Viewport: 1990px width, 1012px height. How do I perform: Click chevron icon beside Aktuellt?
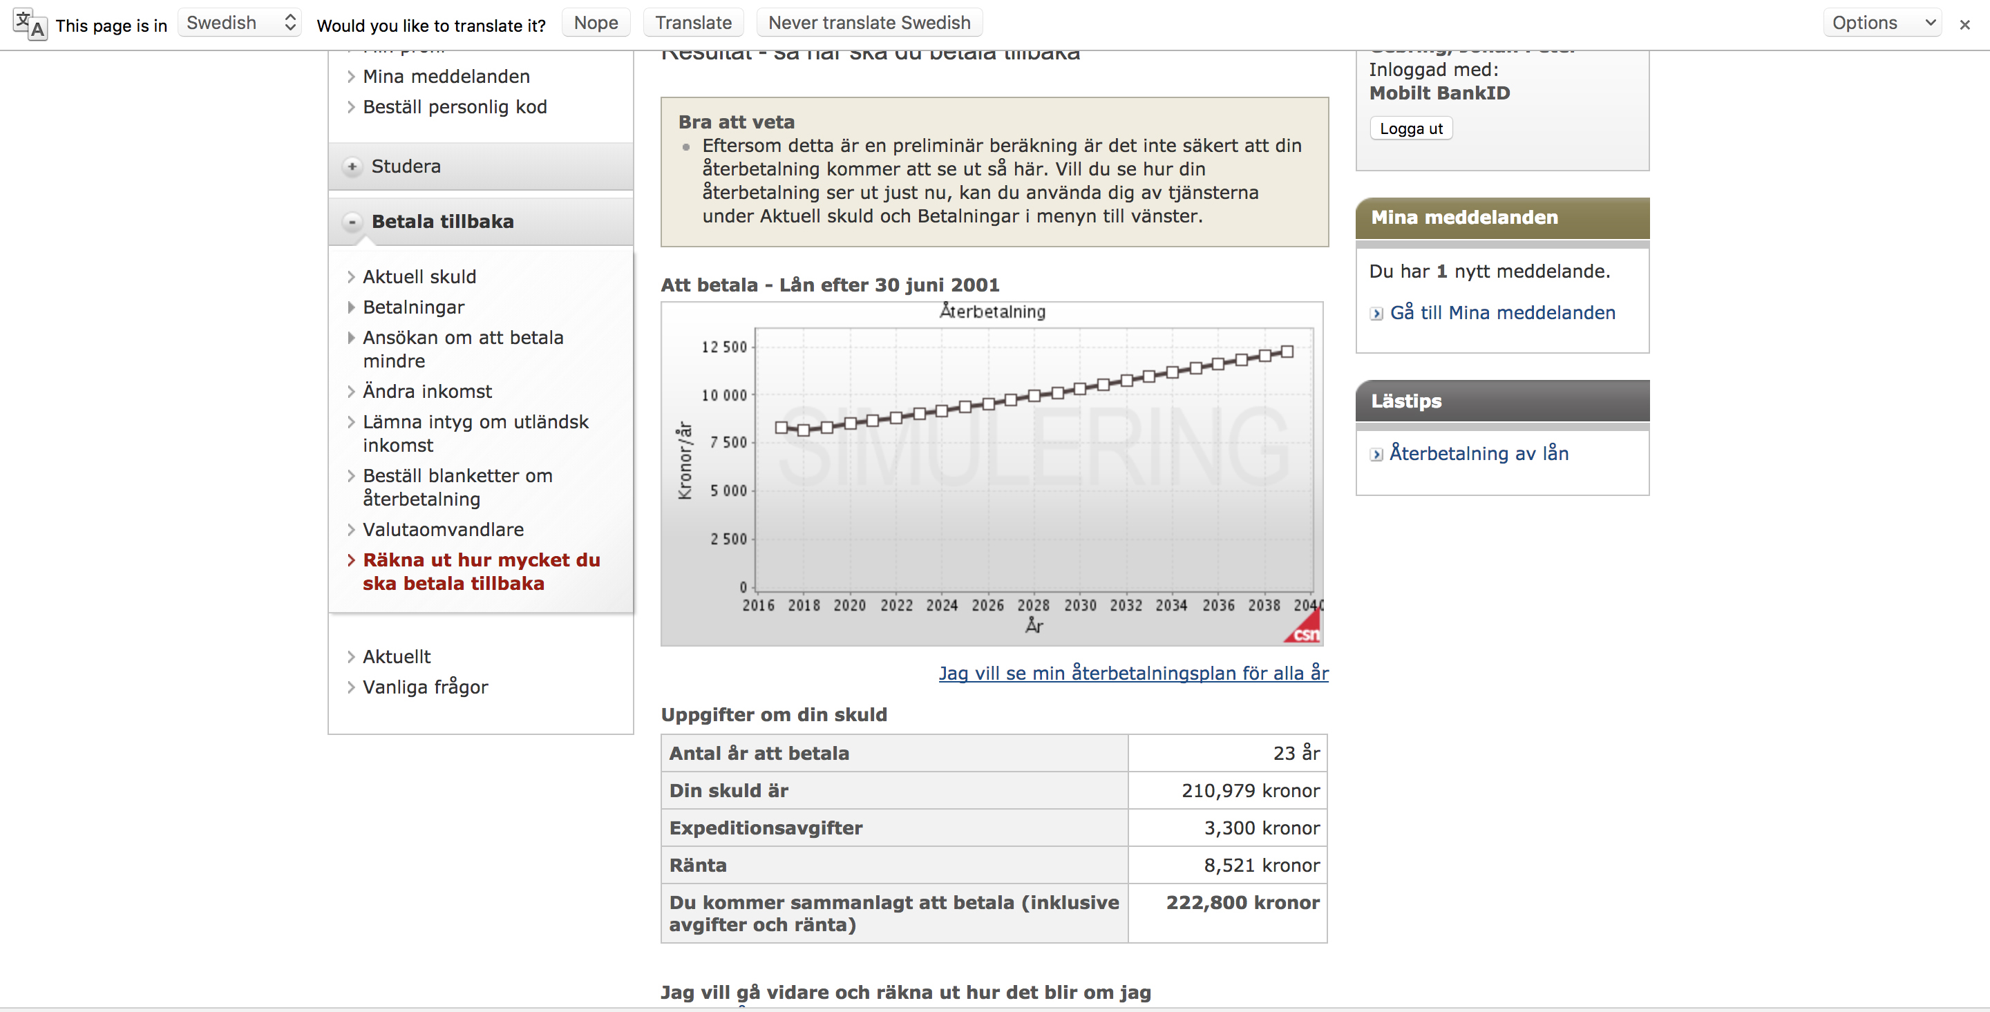pyautogui.click(x=351, y=657)
